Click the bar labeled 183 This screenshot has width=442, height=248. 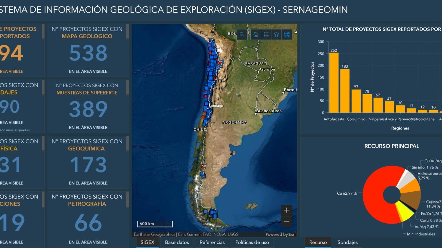[345, 91]
